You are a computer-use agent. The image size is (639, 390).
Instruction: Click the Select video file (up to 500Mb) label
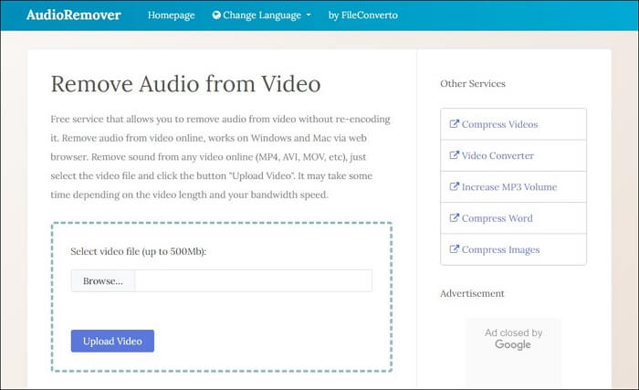pyautogui.click(x=139, y=251)
